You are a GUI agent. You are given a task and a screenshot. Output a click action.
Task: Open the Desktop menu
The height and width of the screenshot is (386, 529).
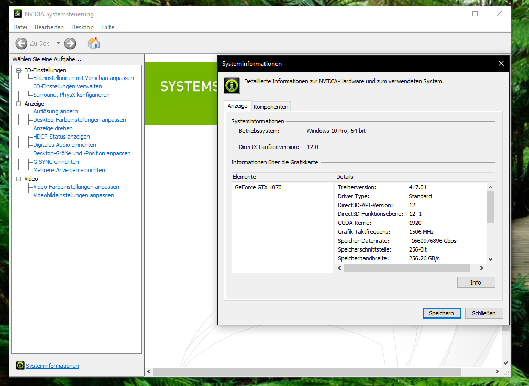pos(82,27)
